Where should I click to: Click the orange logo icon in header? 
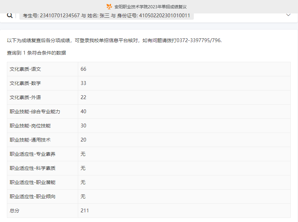109,7
